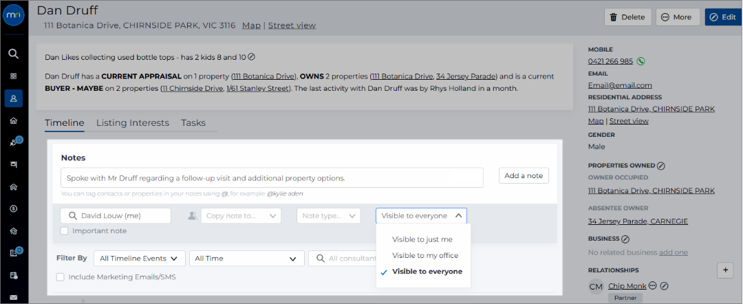Click Email@email.com link

pos(620,86)
